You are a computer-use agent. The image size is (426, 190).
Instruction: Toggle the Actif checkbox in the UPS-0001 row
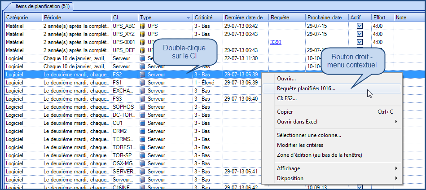pyautogui.click(x=360, y=42)
